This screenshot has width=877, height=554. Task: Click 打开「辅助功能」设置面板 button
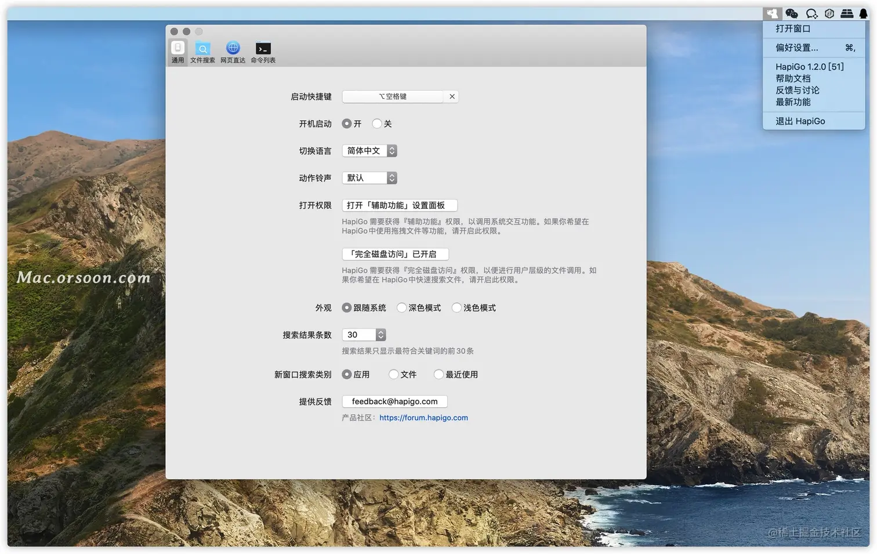point(400,205)
